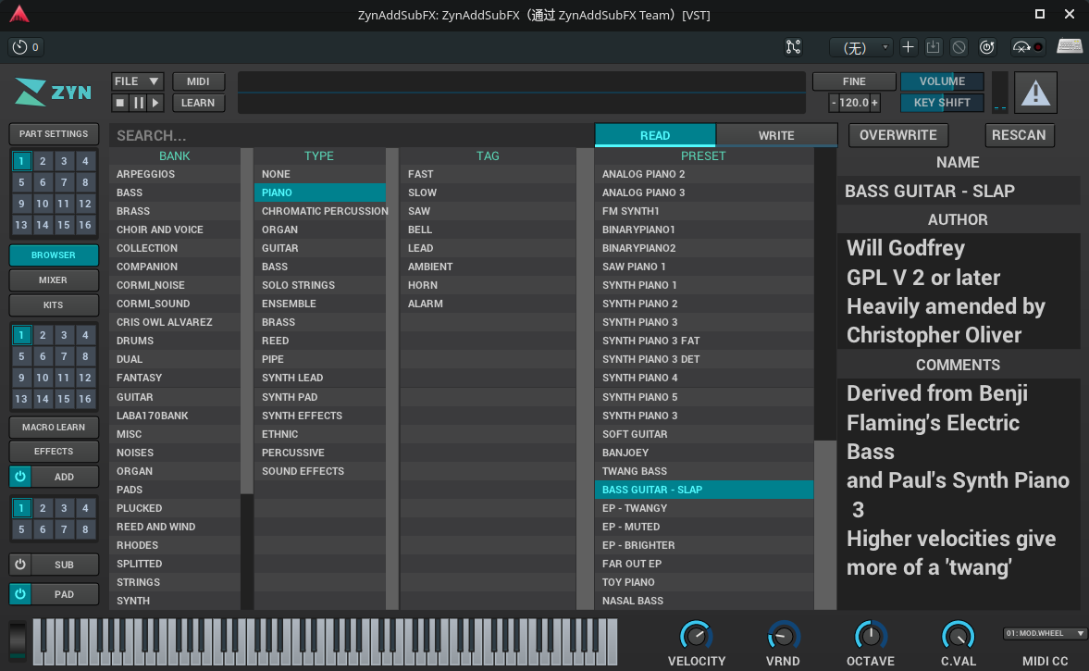The image size is (1089, 671).
Task: Click the VRND knob
Action: tap(783, 636)
